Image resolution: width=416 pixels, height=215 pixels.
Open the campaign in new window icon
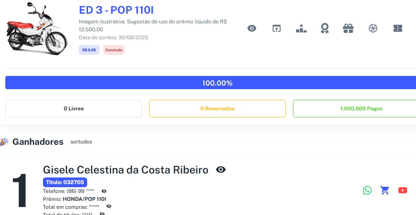276,28
